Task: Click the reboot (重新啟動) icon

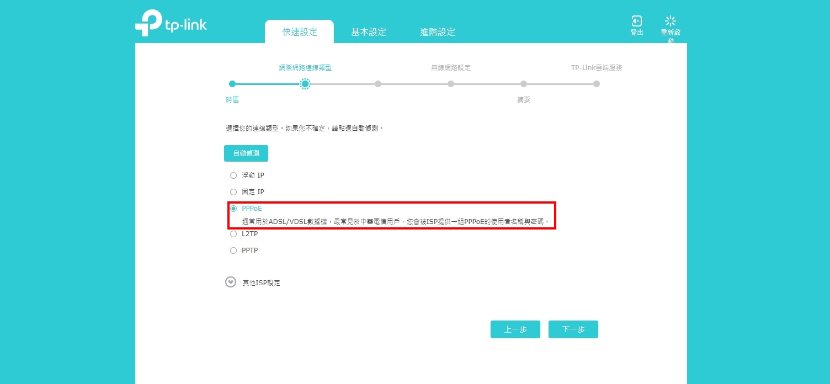Action: pos(671,22)
